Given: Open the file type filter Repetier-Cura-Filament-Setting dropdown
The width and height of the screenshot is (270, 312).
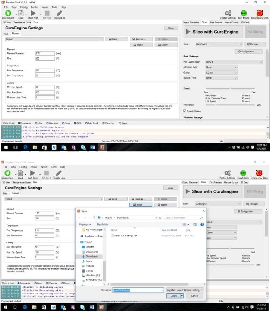Looking at the screenshot, I should [185, 290].
